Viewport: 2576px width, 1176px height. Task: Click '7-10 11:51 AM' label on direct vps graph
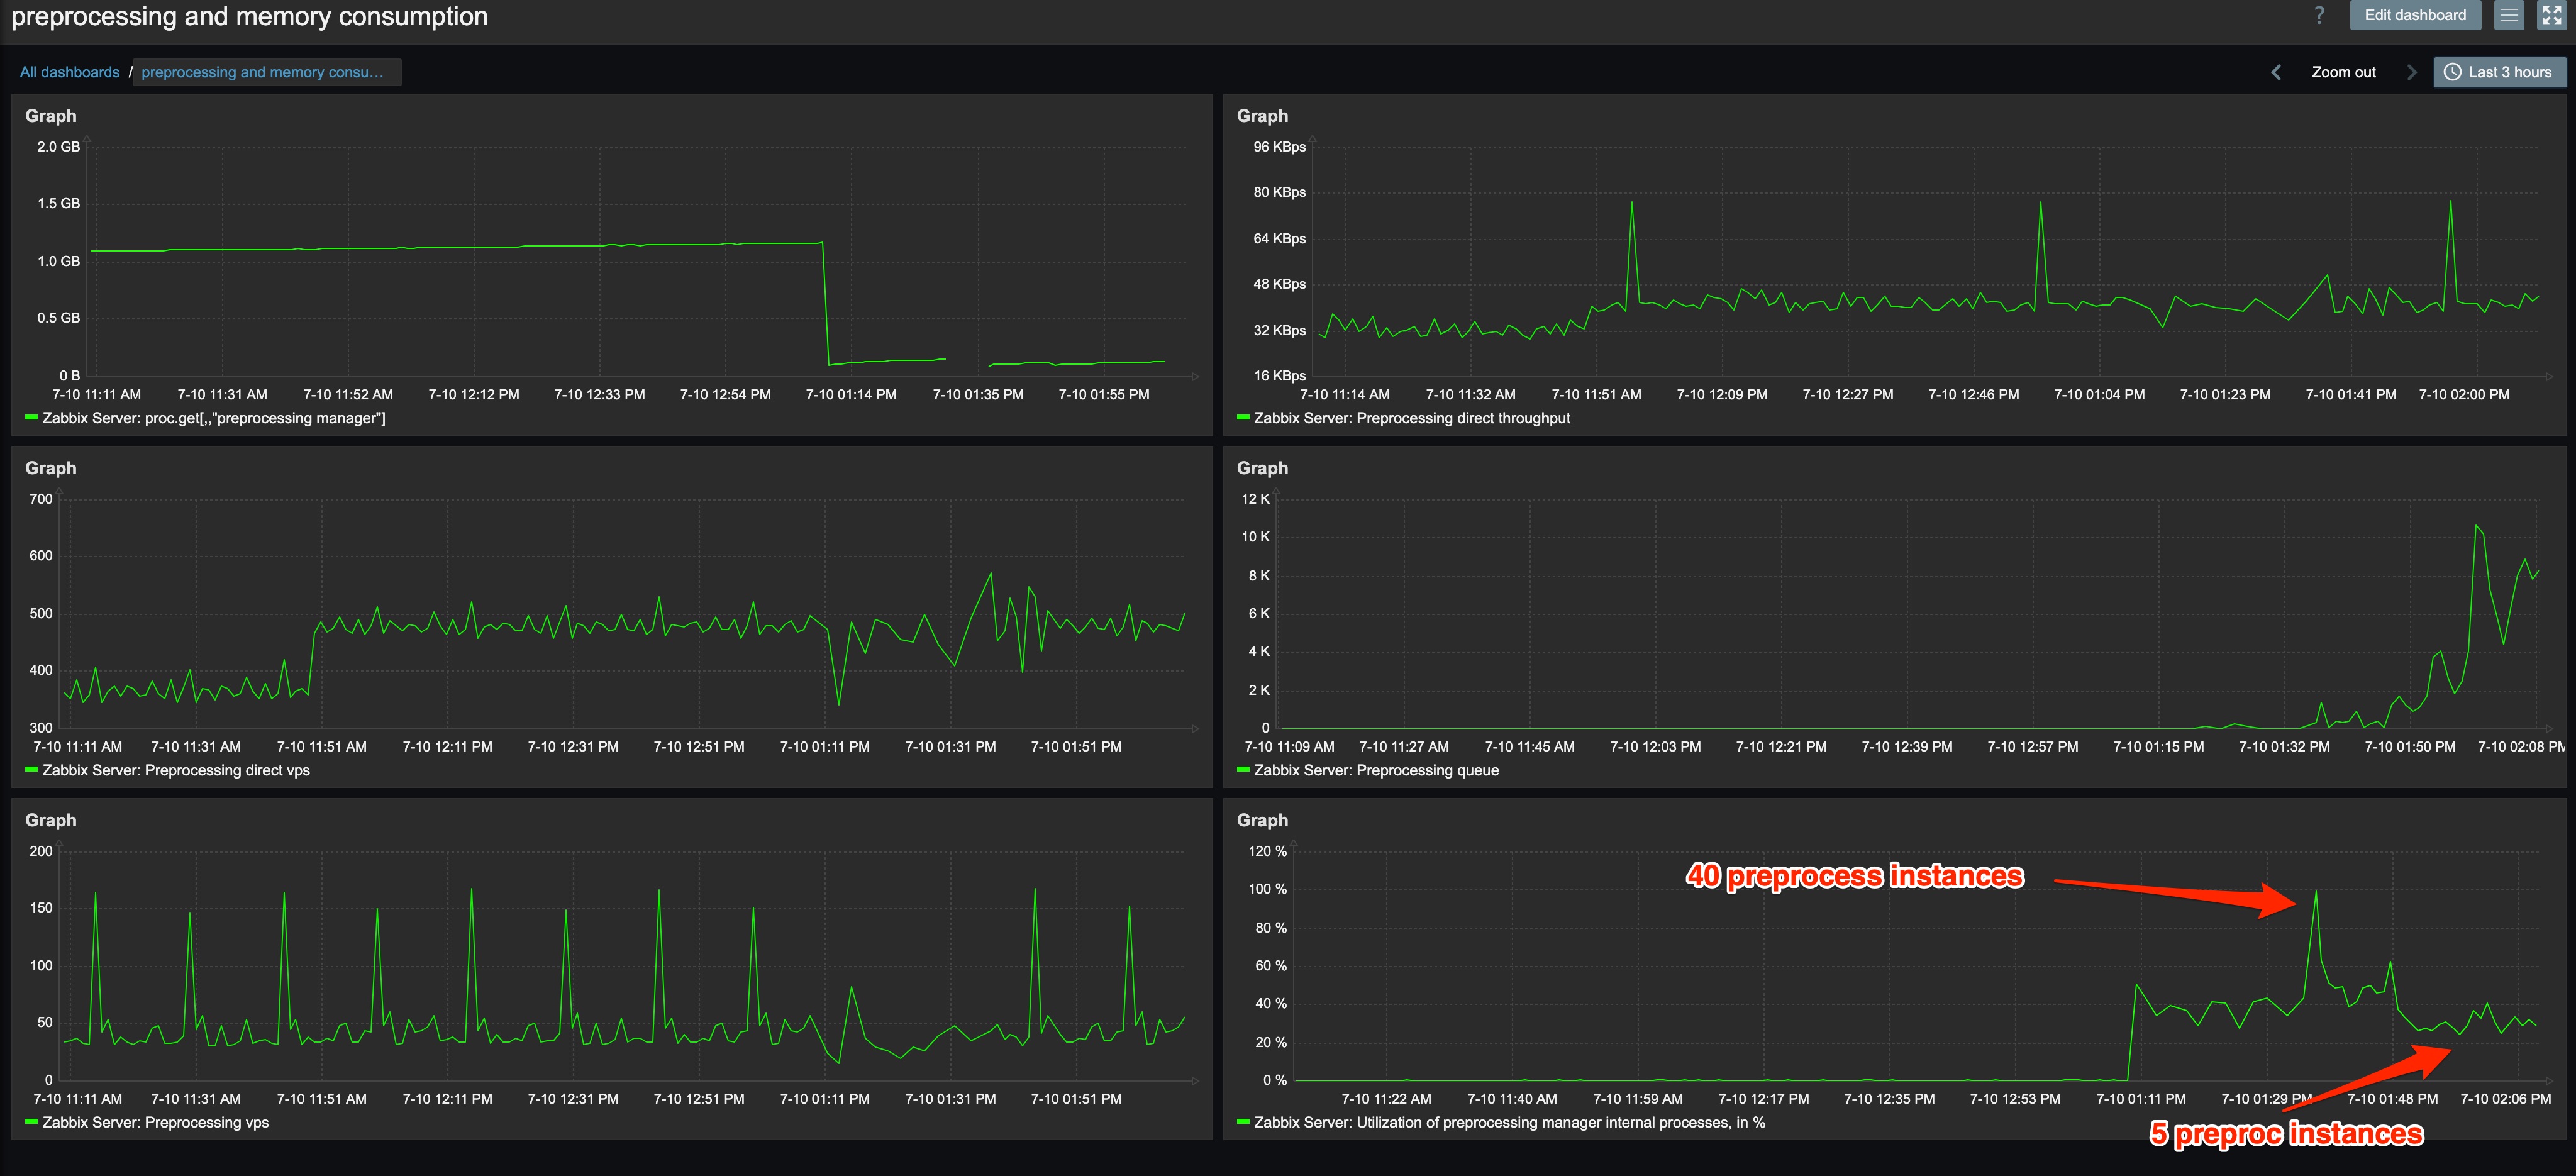322,747
